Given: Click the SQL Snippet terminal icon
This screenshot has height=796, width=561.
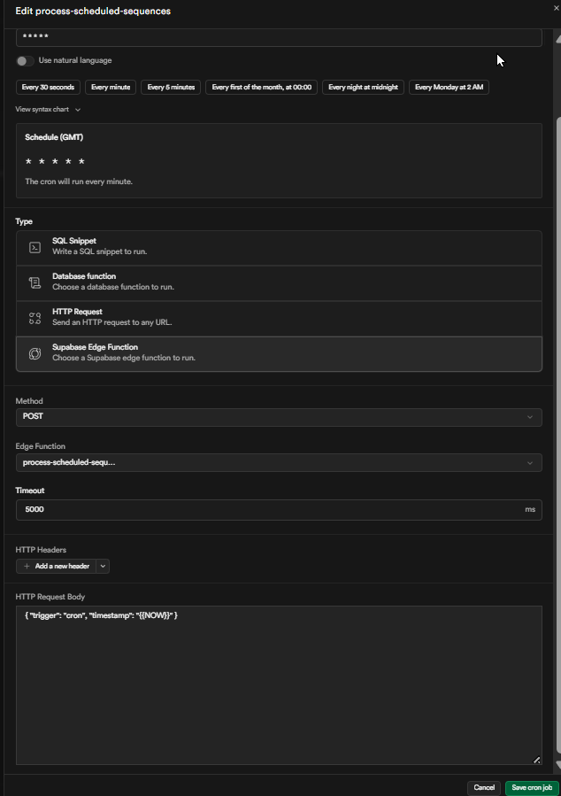Looking at the screenshot, I should 35,248.
